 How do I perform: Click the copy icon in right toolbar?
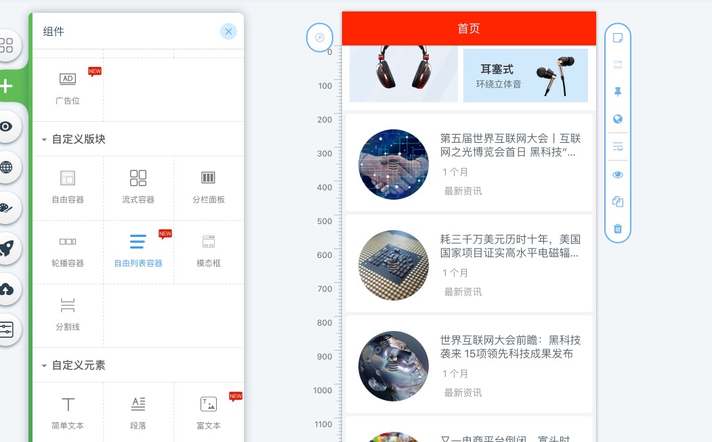click(x=618, y=202)
